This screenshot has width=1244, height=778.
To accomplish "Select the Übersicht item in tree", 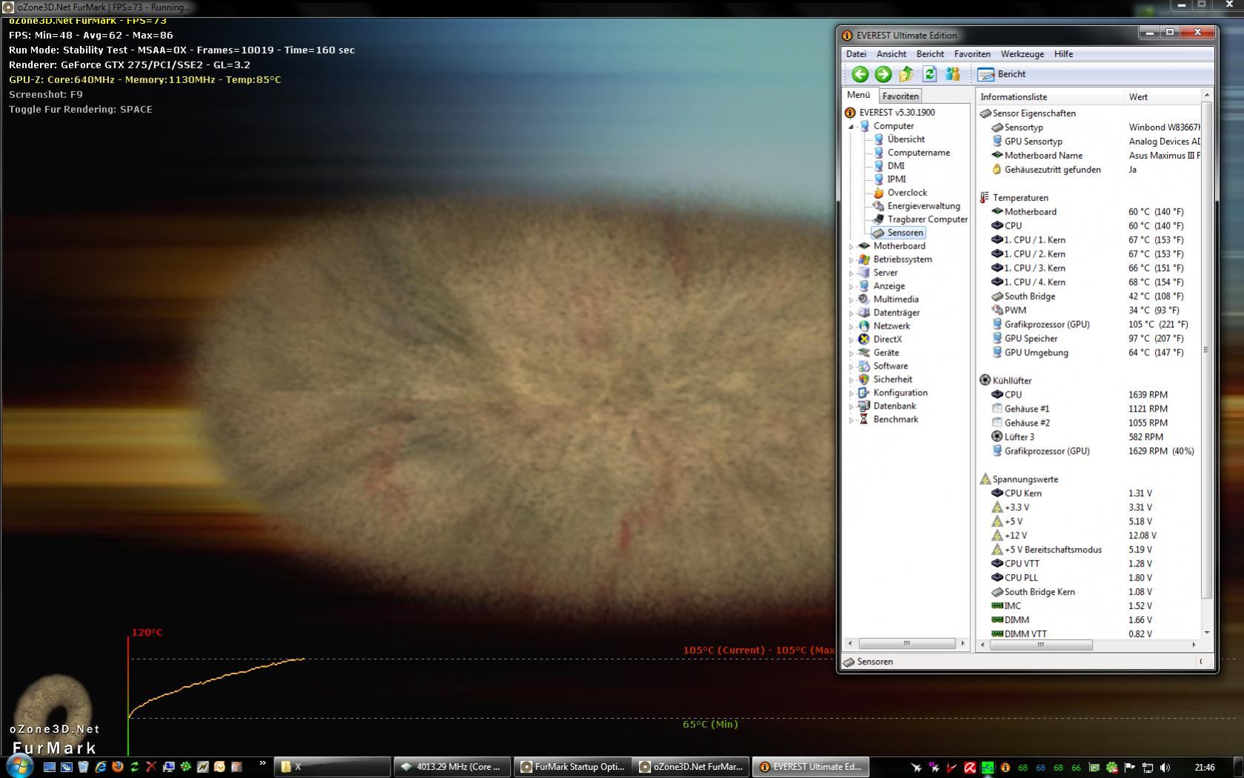I will (x=905, y=139).
